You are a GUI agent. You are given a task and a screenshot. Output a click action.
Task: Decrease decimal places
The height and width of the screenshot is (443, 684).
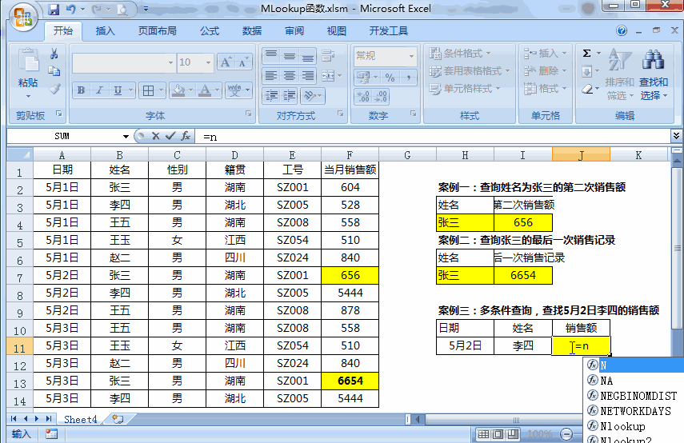point(381,97)
